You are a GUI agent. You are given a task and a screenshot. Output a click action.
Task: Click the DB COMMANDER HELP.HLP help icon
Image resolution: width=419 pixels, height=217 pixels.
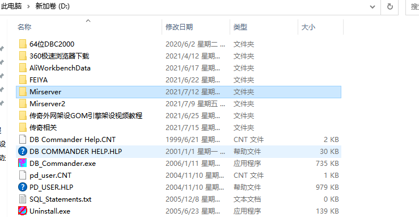coord(23,152)
